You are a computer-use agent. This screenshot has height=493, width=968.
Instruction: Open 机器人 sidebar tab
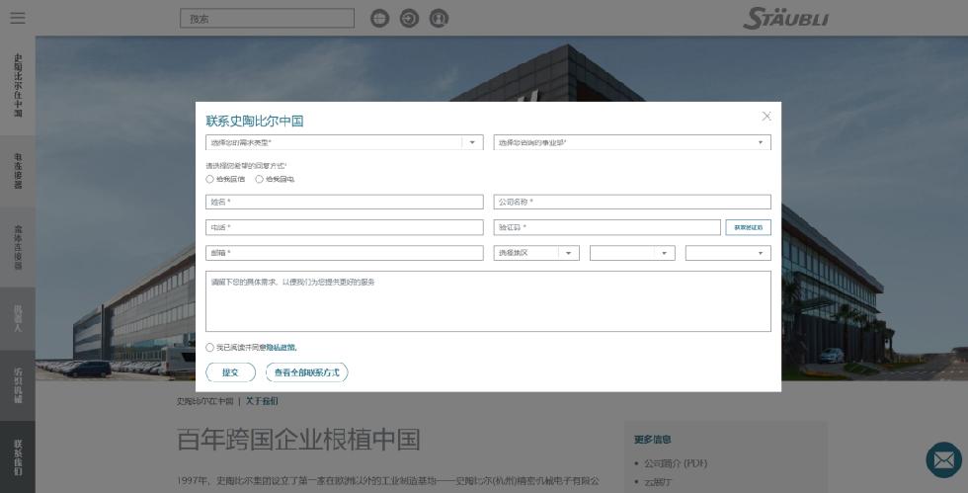18,319
